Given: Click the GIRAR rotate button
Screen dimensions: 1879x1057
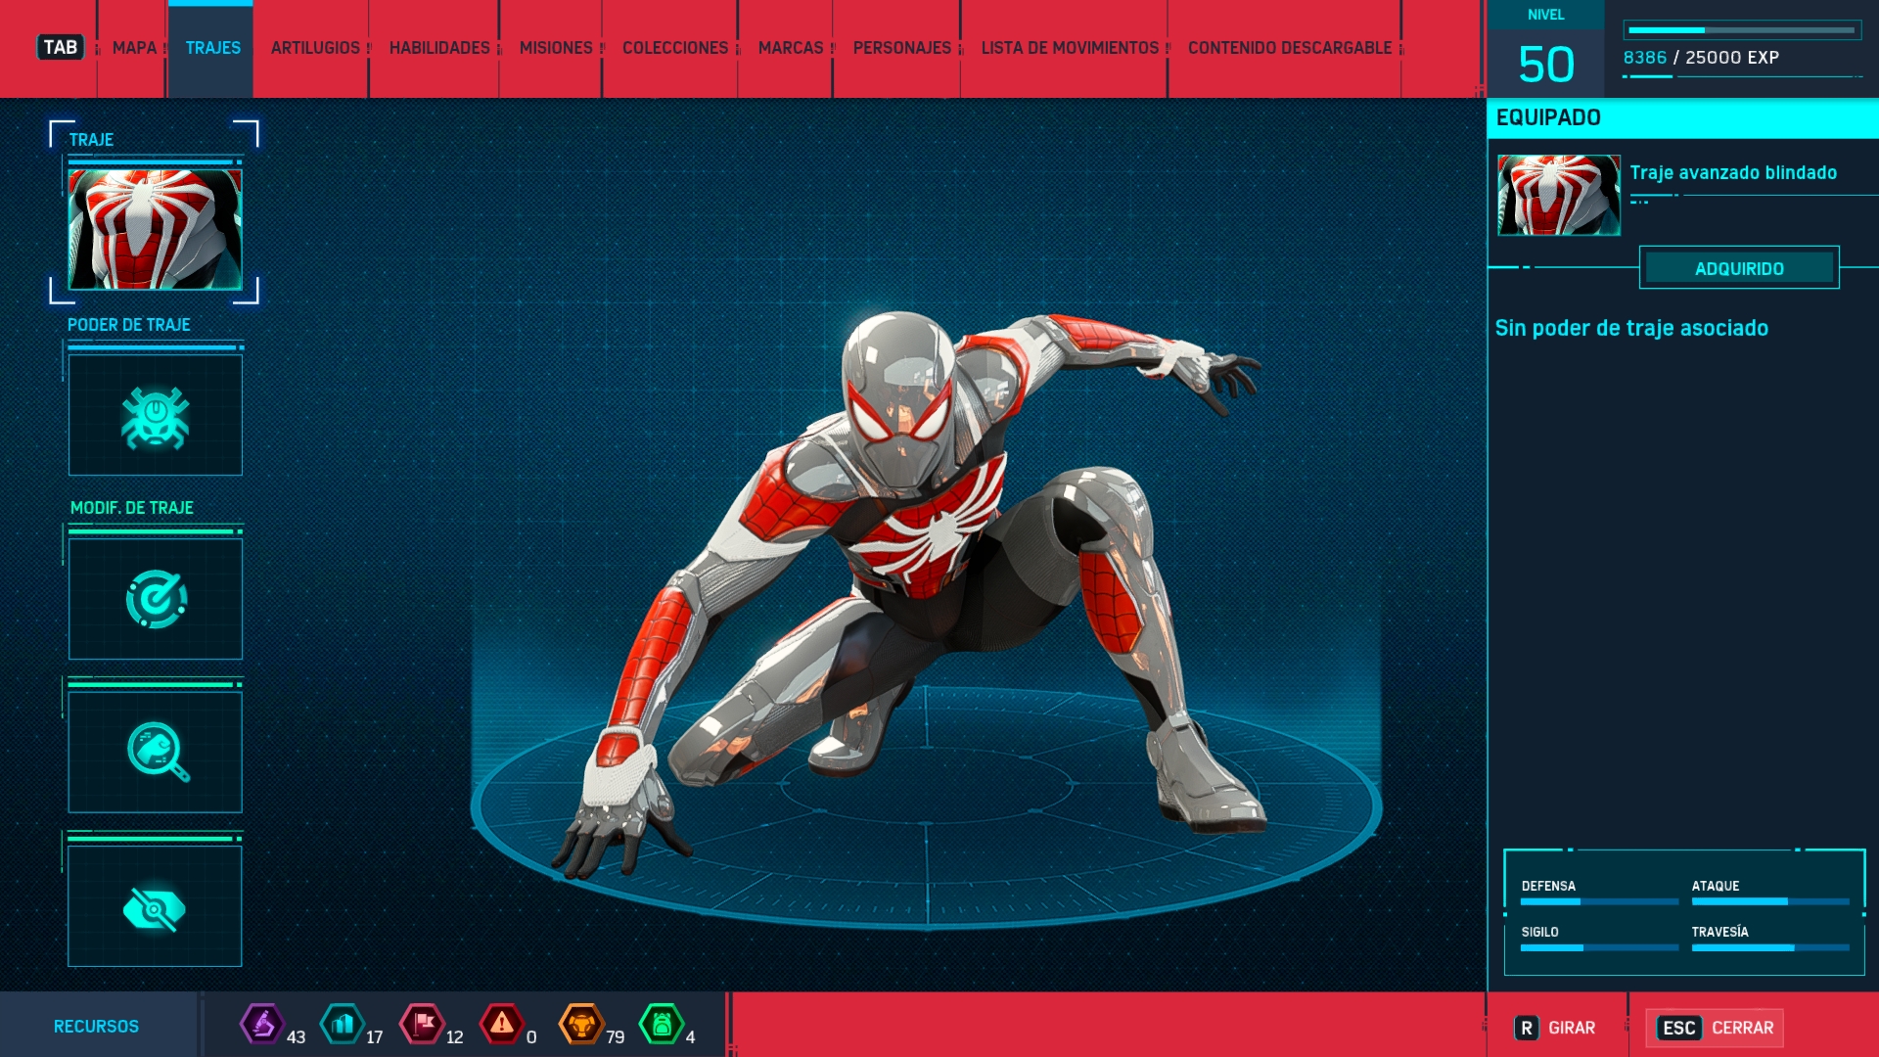Looking at the screenshot, I should (x=1555, y=1028).
